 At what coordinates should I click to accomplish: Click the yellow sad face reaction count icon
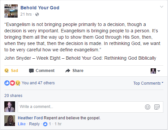(x=18, y=83)
